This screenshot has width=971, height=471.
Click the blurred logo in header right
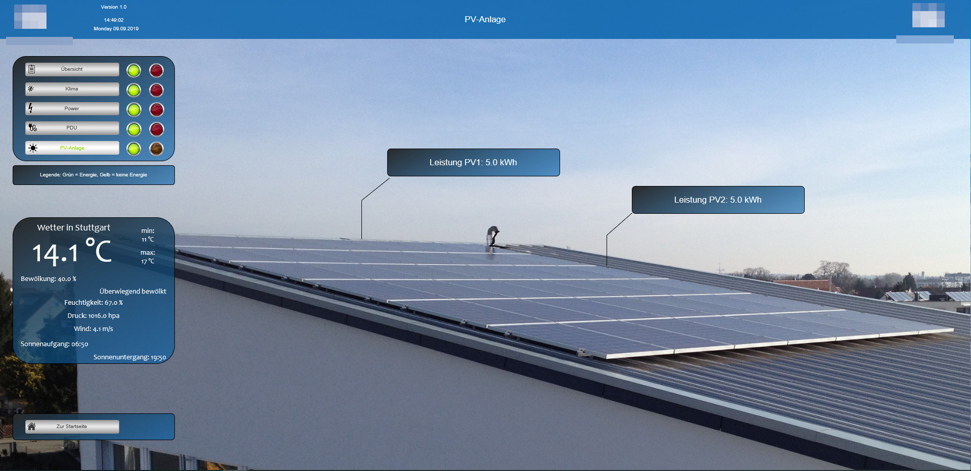click(x=929, y=15)
